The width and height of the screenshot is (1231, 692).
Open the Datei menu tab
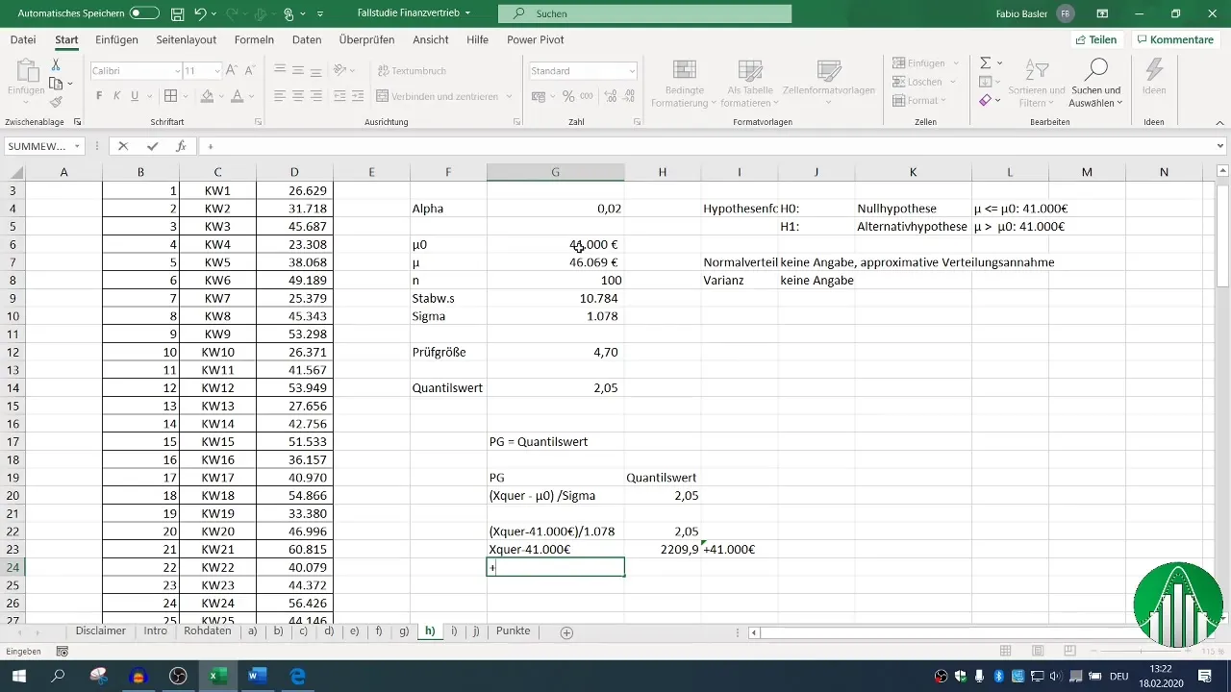point(23,39)
